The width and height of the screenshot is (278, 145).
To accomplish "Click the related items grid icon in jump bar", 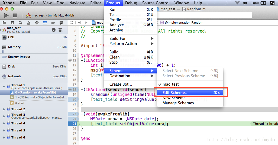I will pyautogui.click(x=72, y=22).
